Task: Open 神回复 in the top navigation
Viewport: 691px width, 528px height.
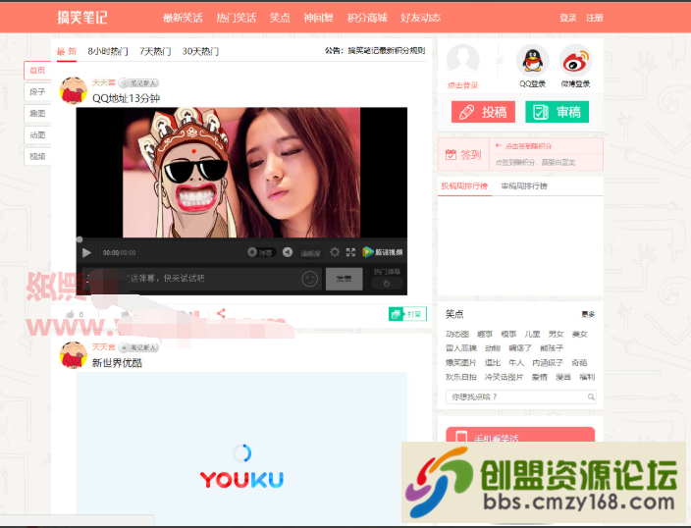Action: (x=319, y=18)
